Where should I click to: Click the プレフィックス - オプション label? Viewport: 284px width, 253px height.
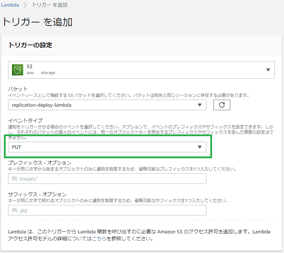[x=40, y=162]
